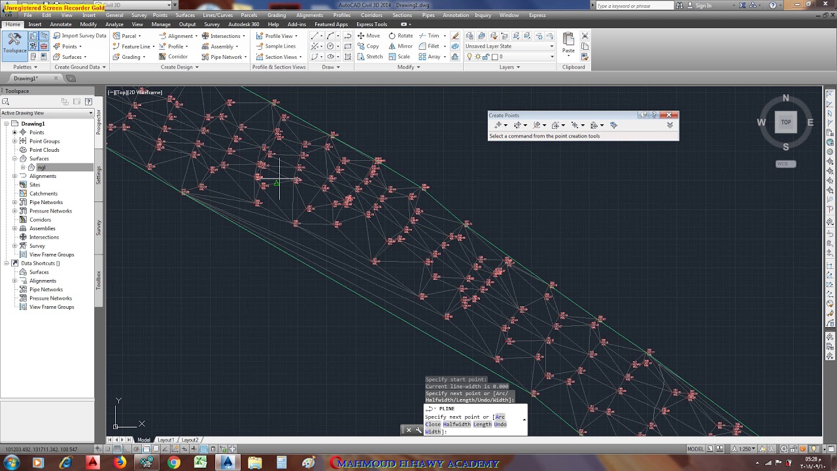Click the layer 0 color swatch
The width and height of the screenshot is (837, 471).
tap(494, 57)
